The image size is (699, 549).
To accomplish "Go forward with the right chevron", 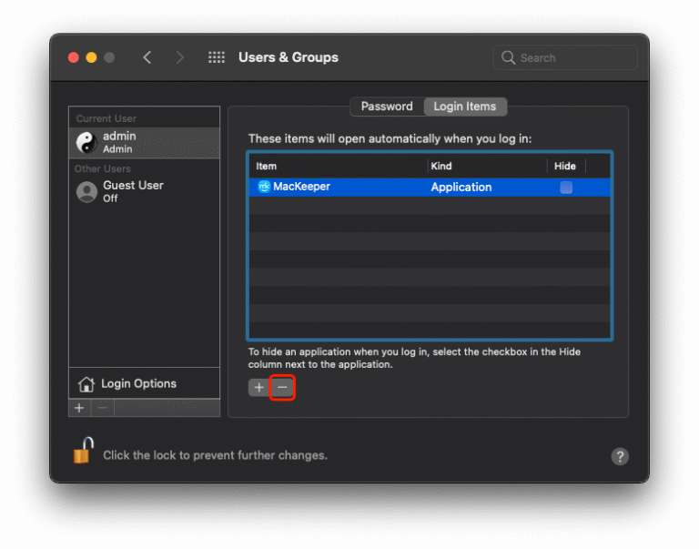I will coord(179,57).
